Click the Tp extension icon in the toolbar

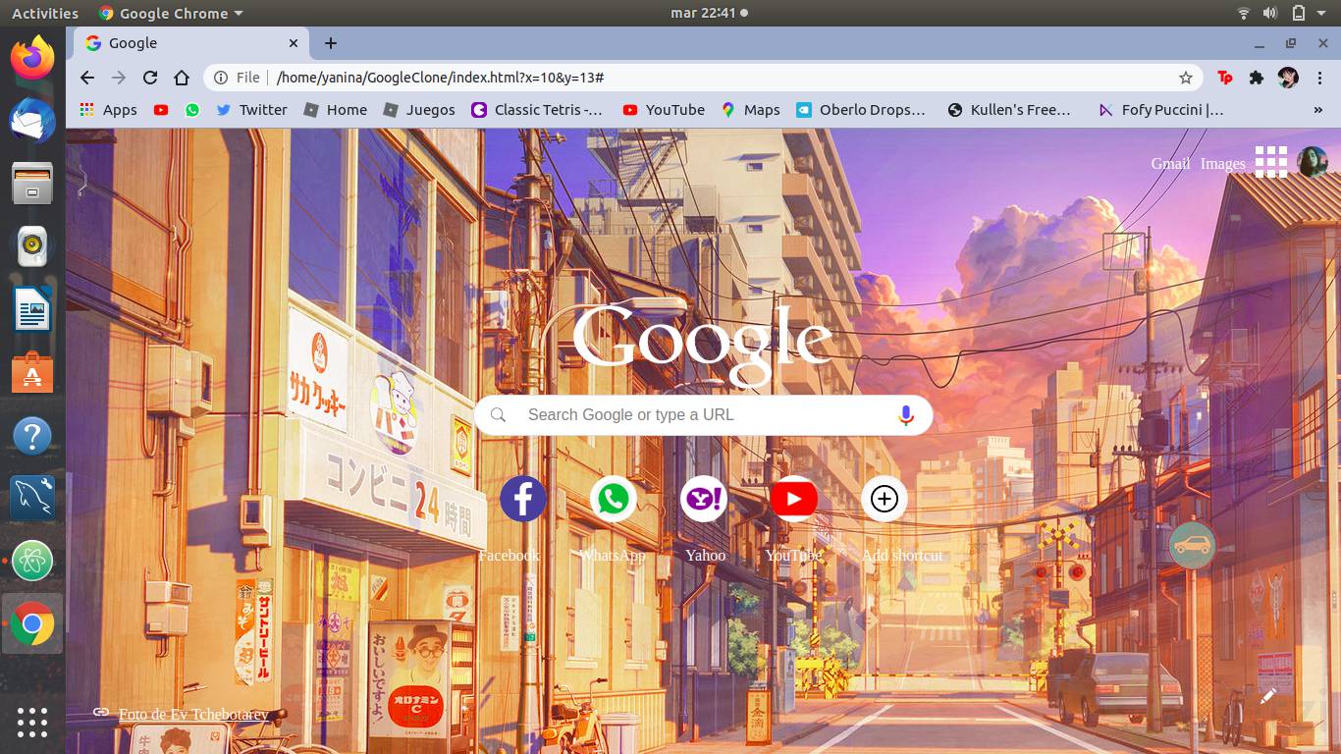[1225, 77]
